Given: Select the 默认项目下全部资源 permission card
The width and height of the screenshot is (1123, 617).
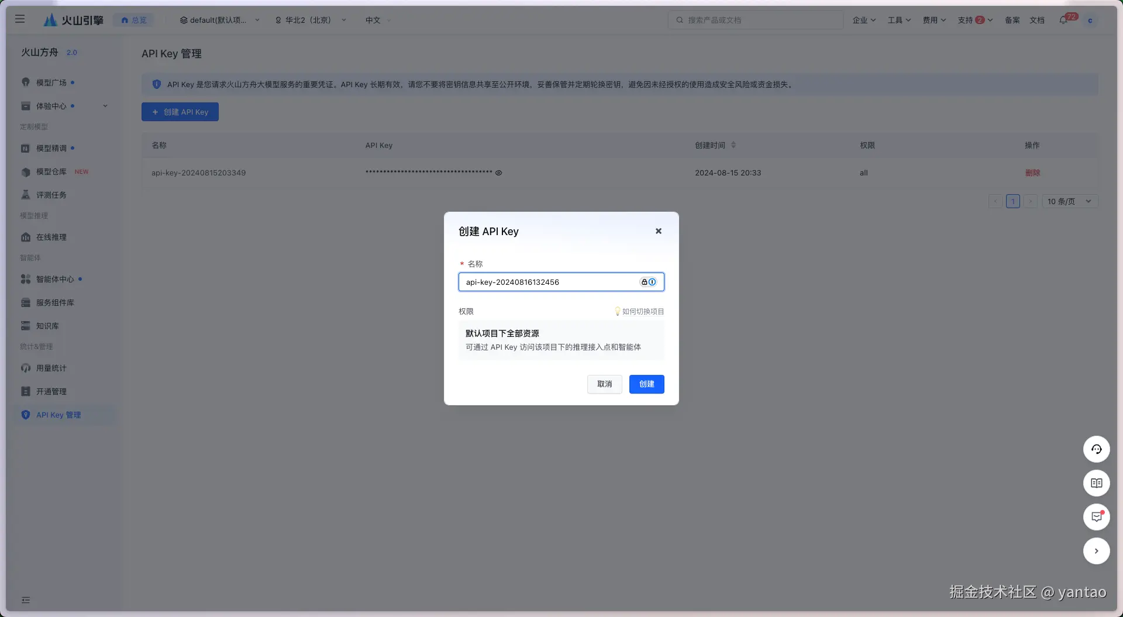Looking at the screenshot, I should coord(561,340).
